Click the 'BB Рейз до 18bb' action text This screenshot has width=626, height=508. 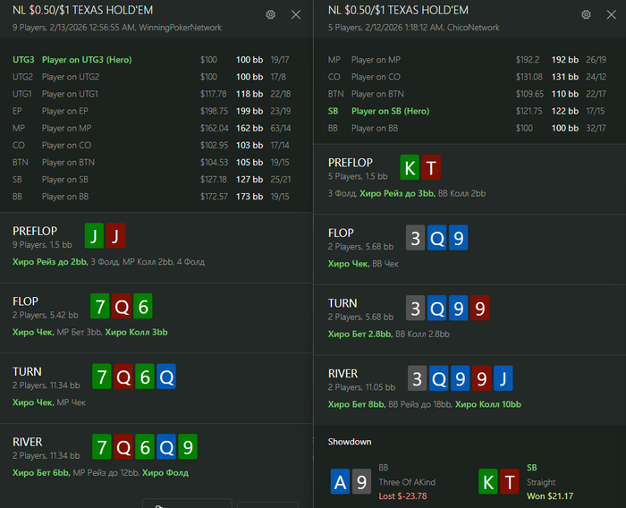click(x=419, y=404)
